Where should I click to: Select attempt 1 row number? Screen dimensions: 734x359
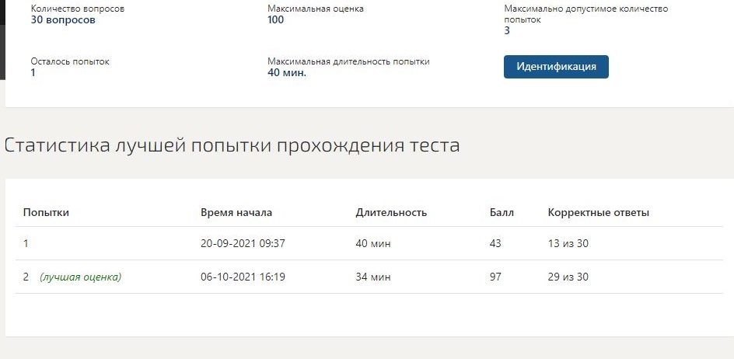point(26,243)
